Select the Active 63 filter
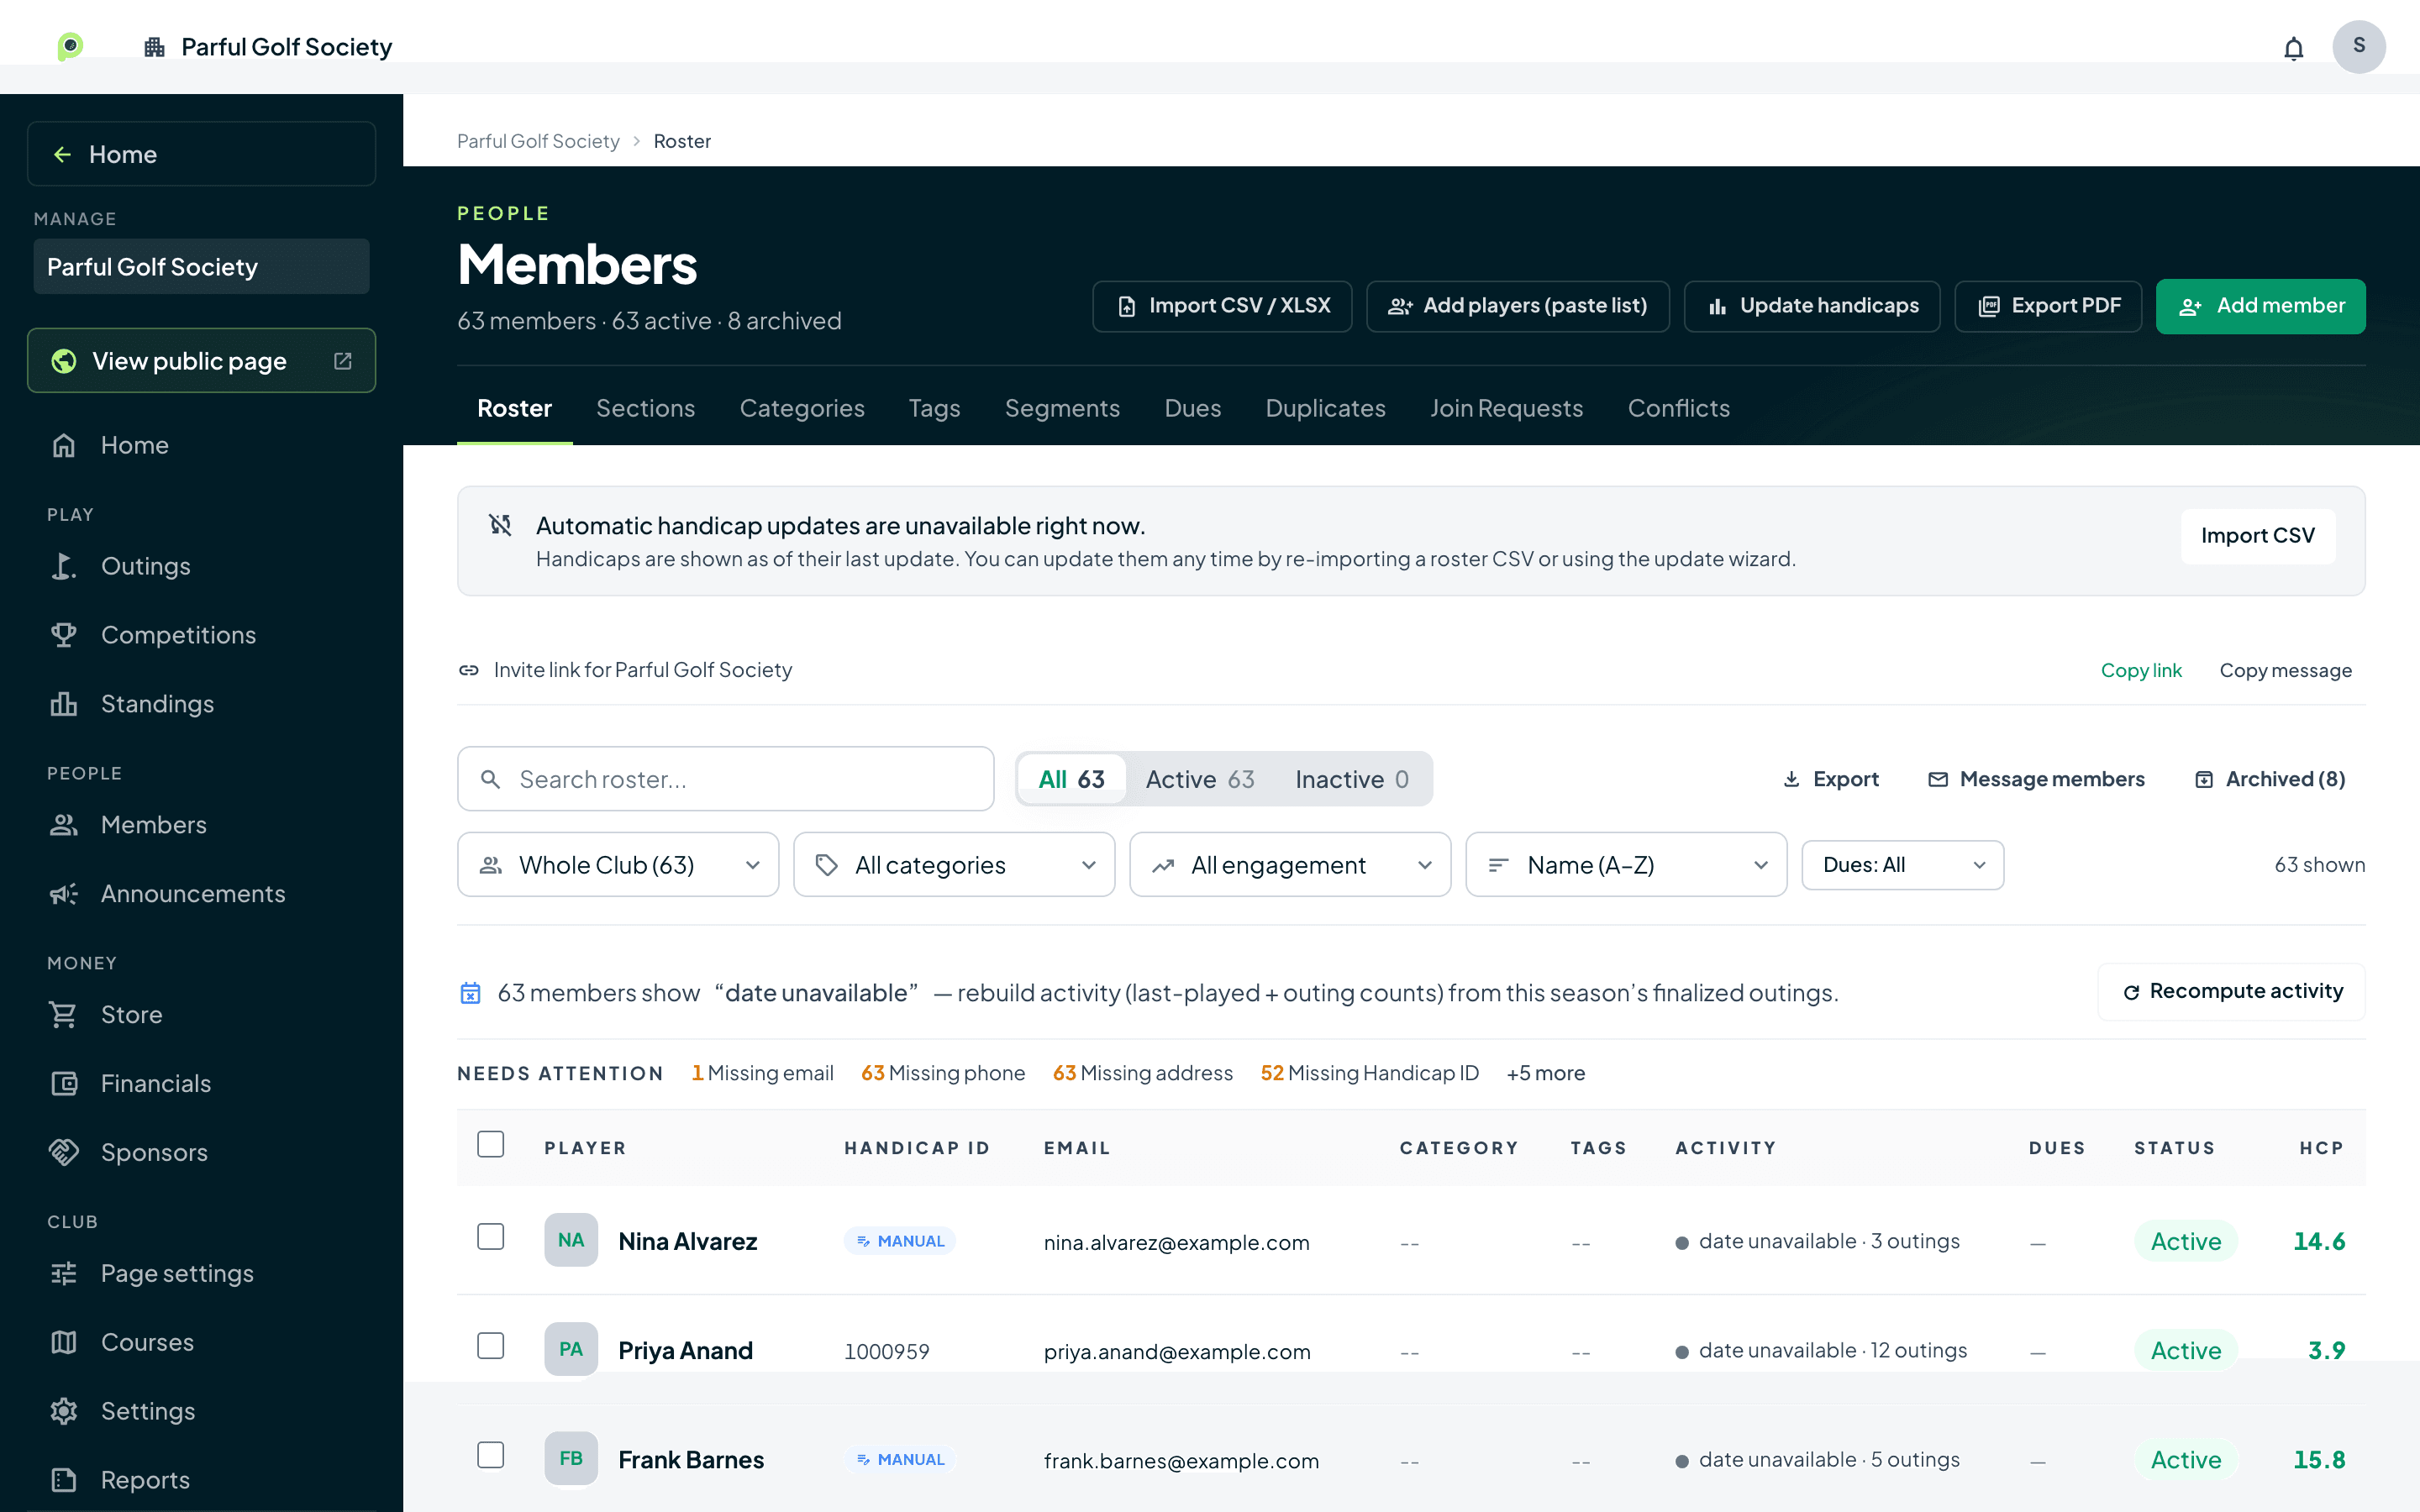2420x1512 pixels. click(1200, 779)
